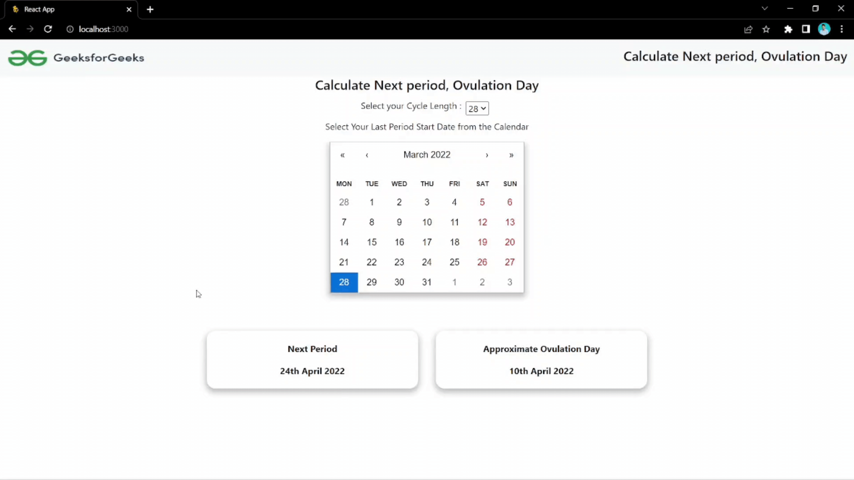
Task: Click the next year double arrow icon
Action: click(511, 155)
